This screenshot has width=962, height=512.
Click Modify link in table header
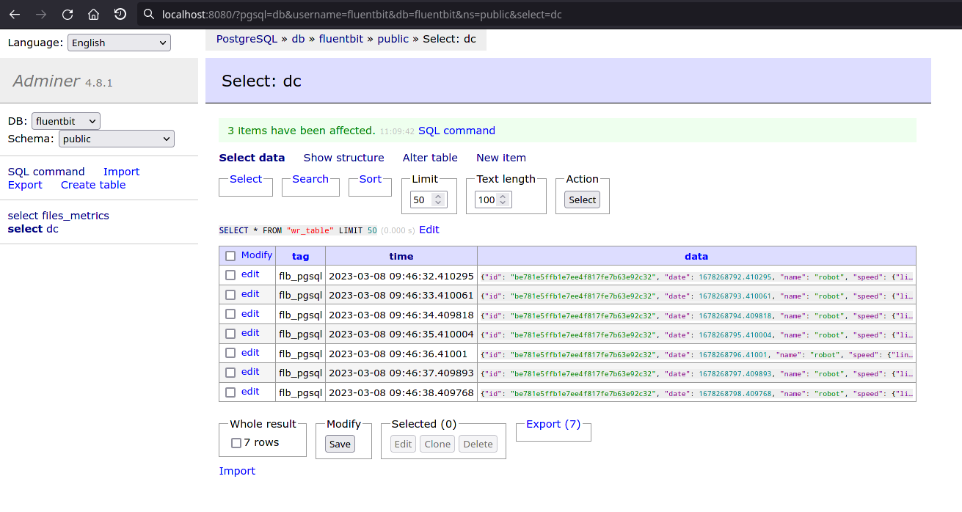(x=257, y=255)
